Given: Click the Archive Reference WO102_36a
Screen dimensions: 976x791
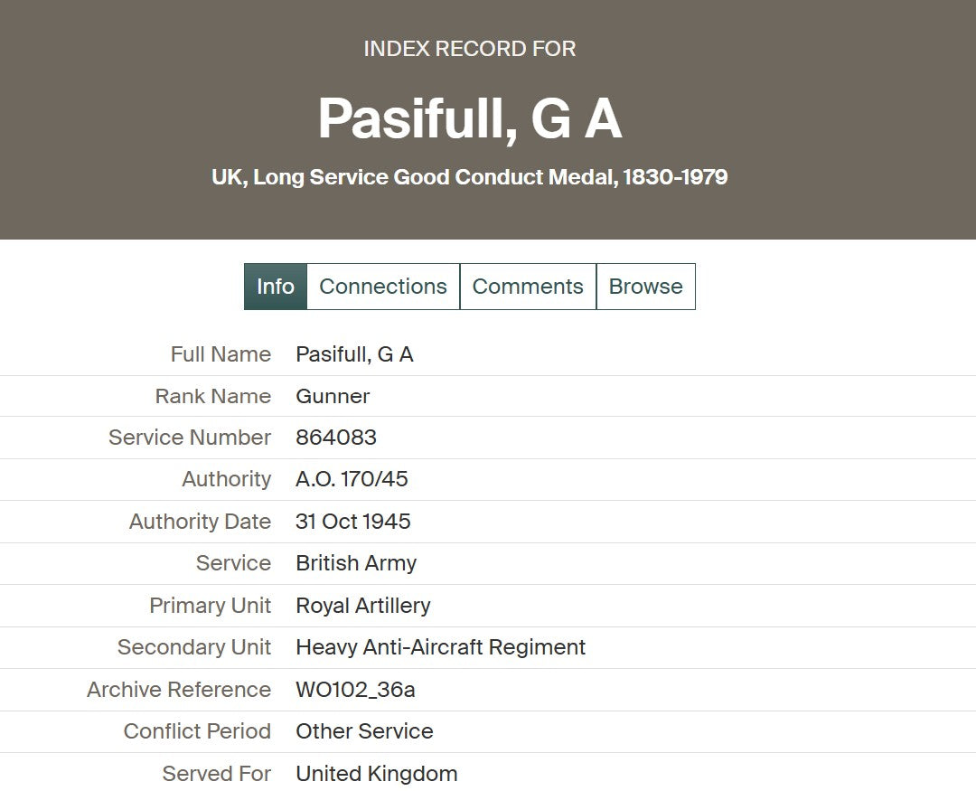Looking at the screenshot, I should [355, 690].
